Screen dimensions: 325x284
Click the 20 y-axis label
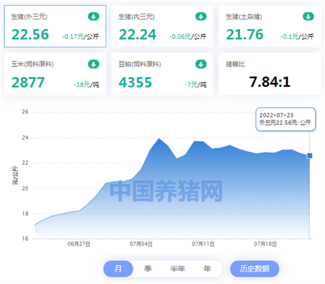click(25, 189)
